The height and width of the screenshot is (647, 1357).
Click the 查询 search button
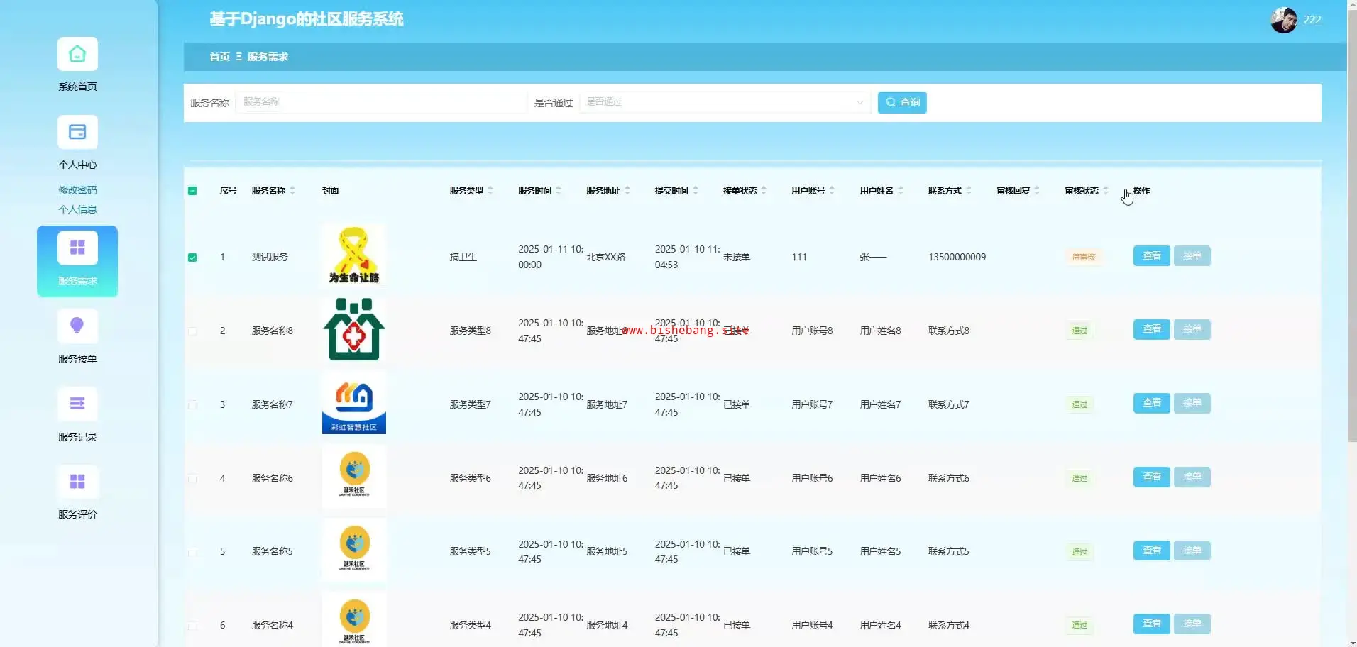click(x=901, y=103)
